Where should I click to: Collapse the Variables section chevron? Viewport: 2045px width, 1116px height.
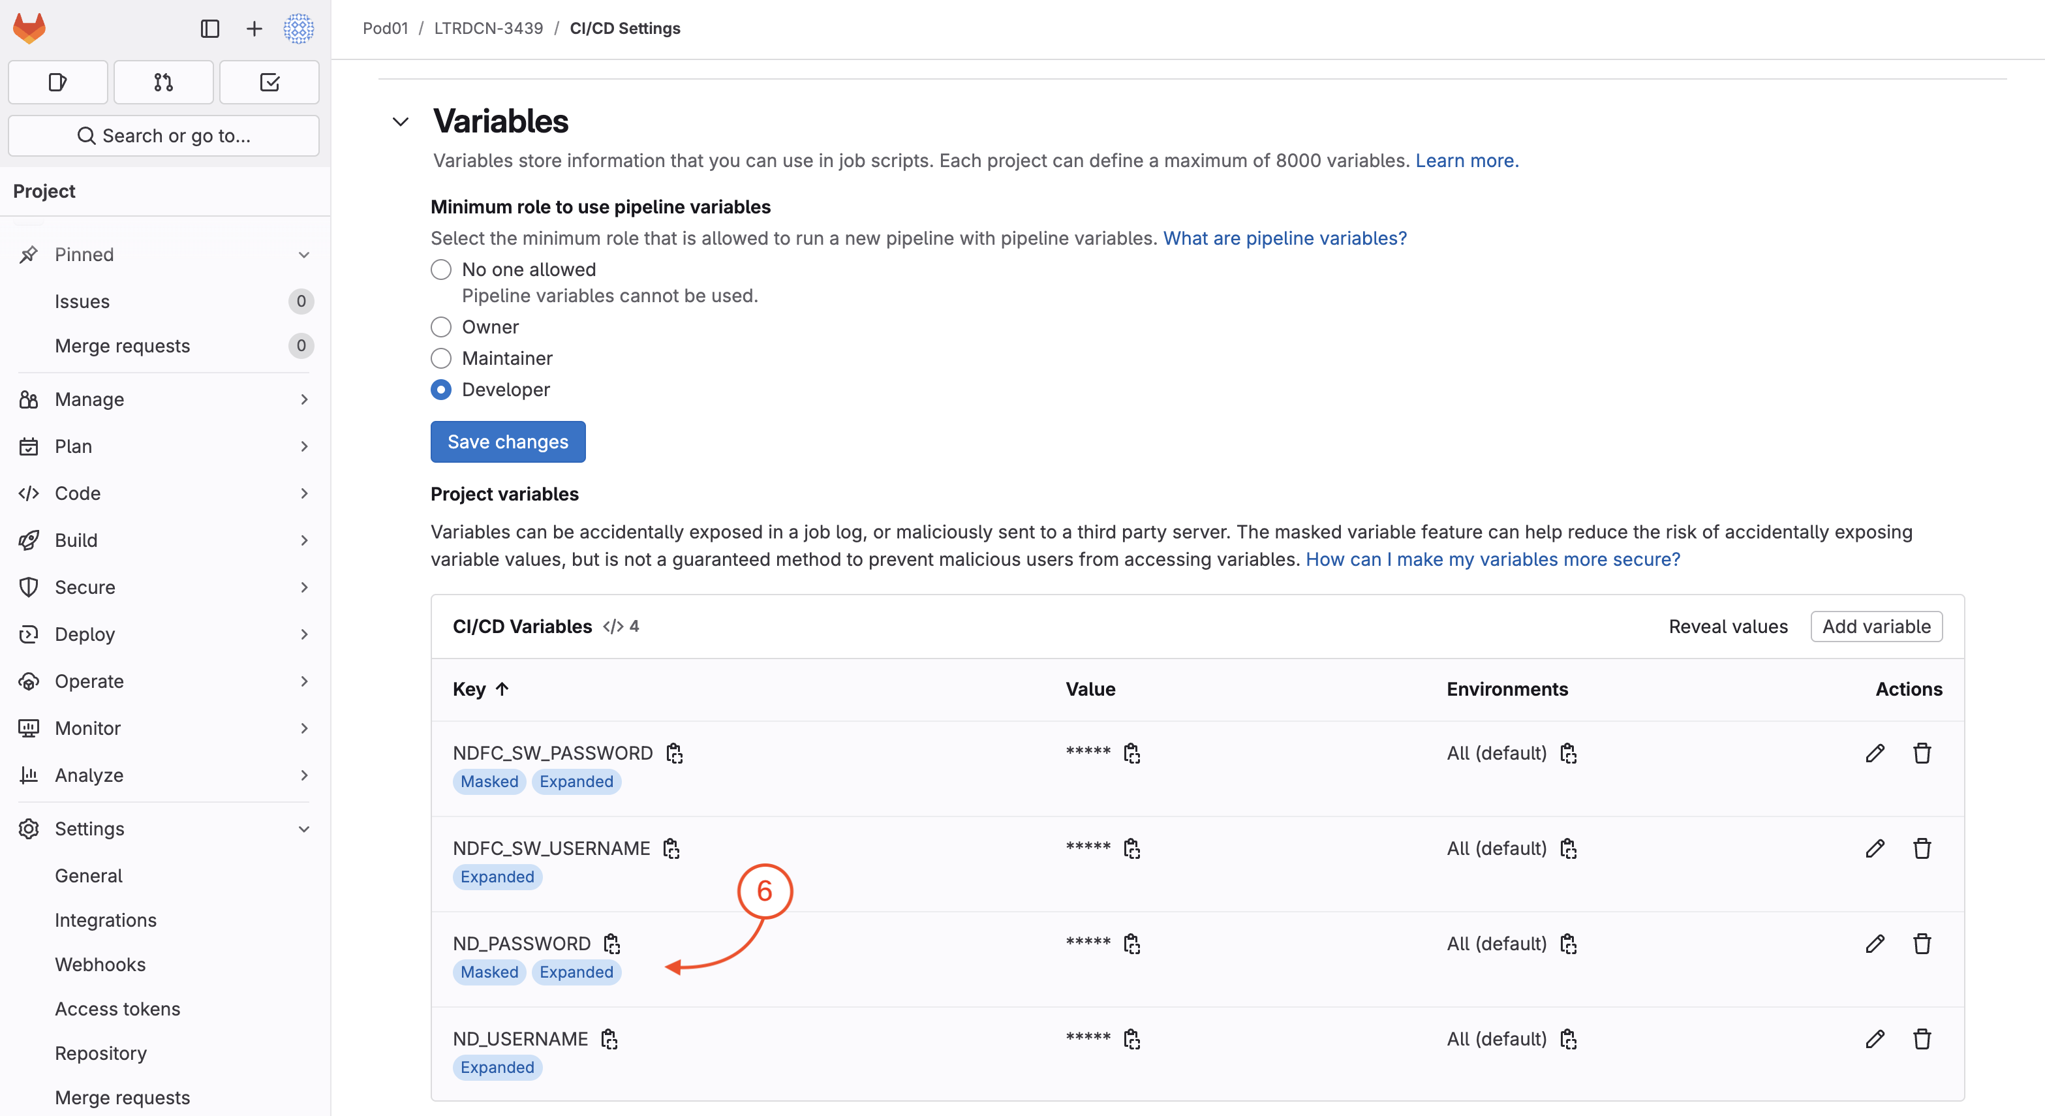(x=401, y=121)
